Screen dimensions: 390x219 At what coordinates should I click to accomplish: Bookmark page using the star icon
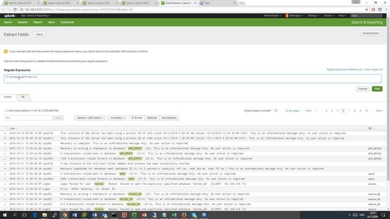[x=366, y=10]
